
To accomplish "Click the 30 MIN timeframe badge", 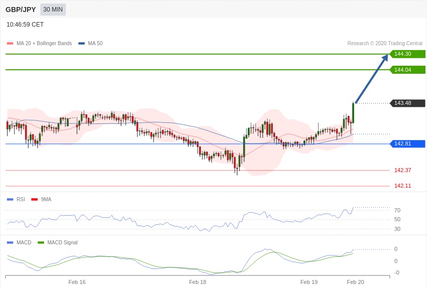I will click(x=53, y=10).
